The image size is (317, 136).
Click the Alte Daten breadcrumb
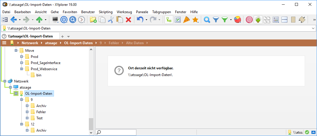135,43
